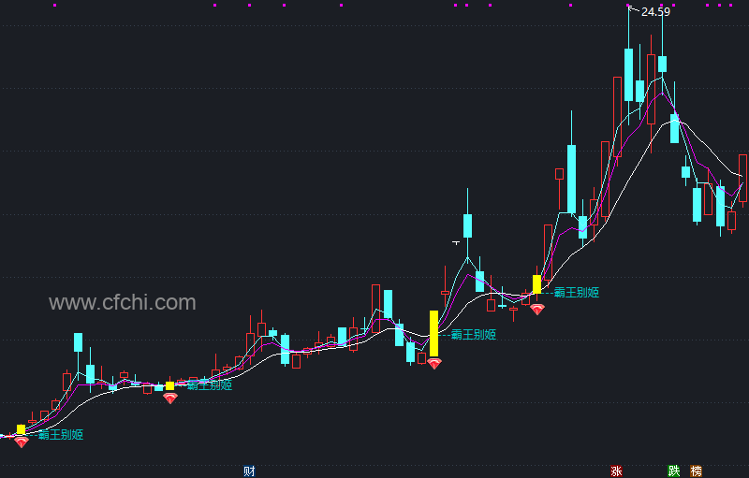Click the 24.59 peak price label
749x478 pixels.
click(655, 12)
